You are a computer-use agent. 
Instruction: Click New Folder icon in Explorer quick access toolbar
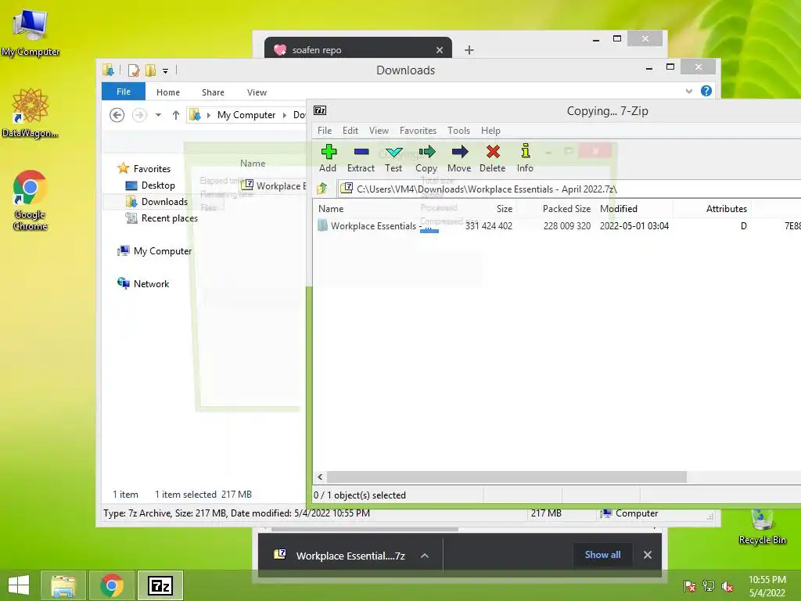[x=150, y=70]
